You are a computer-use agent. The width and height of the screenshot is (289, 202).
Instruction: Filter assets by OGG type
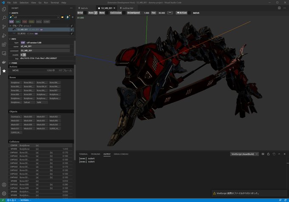31,22
